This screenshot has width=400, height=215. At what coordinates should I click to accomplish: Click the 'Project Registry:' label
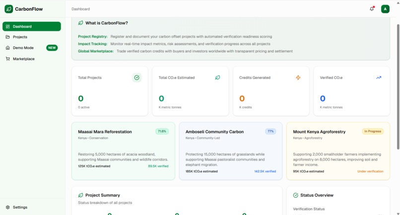(x=93, y=37)
